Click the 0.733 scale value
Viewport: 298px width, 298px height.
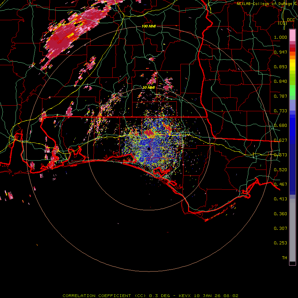pos(280,111)
